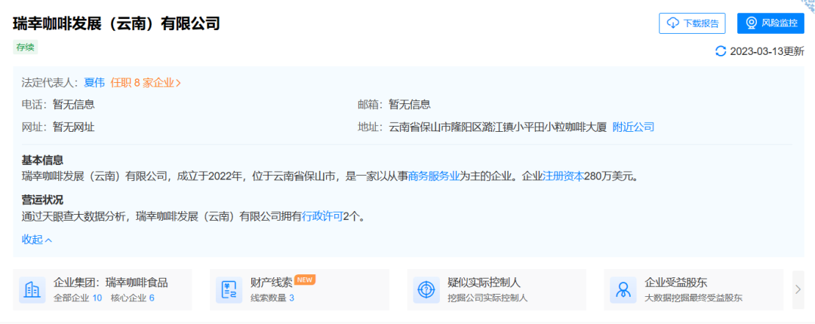Click the chevron after 任职 8 家企业

pyautogui.click(x=178, y=83)
